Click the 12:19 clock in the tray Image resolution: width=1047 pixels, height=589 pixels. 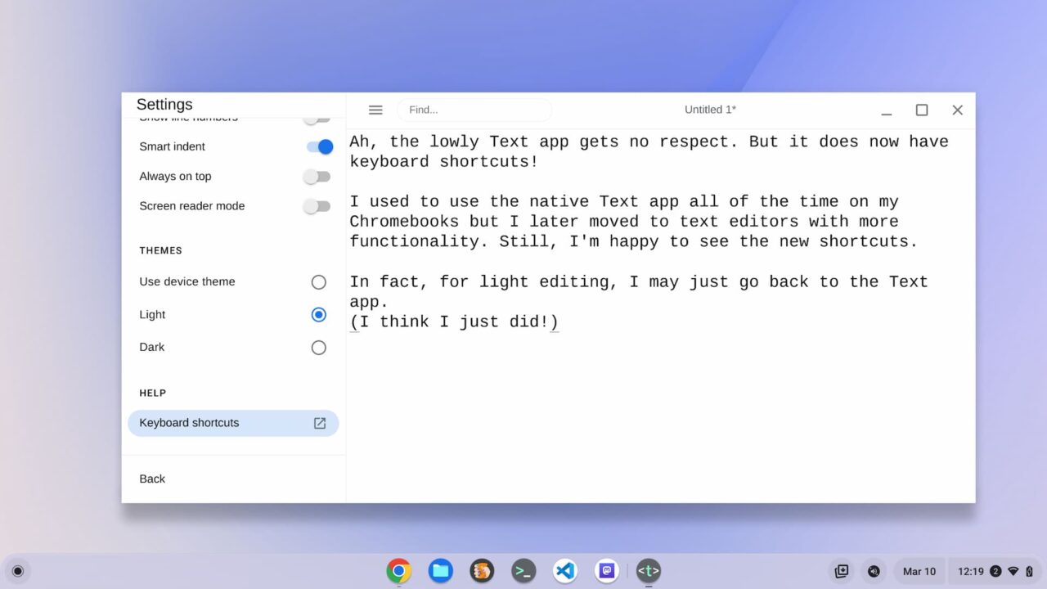971,571
